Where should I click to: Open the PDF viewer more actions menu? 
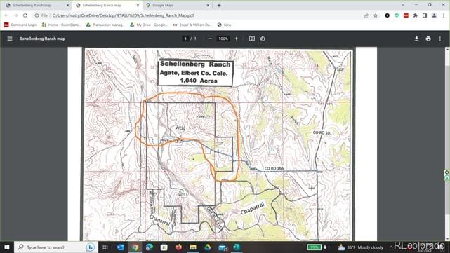[x=440, y=39]
